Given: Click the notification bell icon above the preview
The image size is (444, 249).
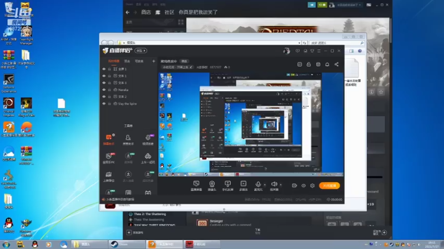Looking at the screenshot, I should coord(327,64).
